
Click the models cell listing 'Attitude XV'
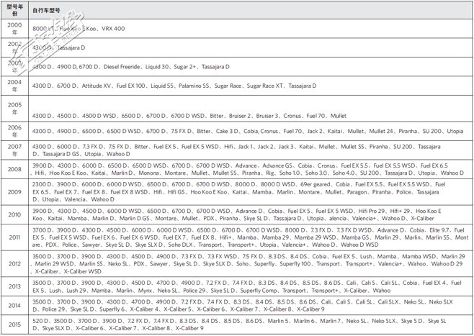point(251,86)
